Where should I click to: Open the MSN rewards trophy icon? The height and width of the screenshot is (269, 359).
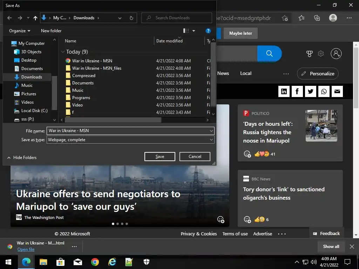309,54
